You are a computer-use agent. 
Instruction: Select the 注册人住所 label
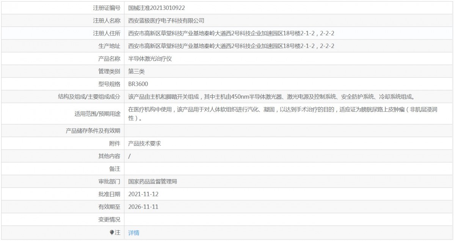107,33
